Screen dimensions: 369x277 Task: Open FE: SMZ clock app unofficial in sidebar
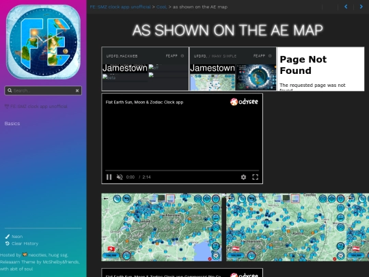click(x=36, y=107)
